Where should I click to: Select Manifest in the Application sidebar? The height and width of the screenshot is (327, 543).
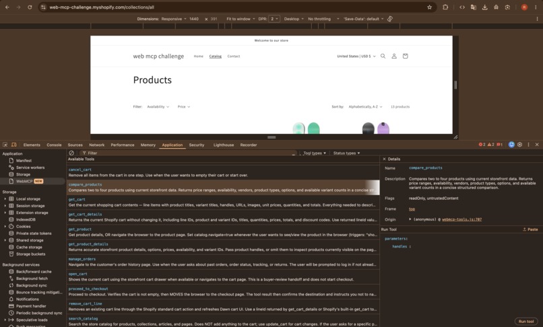coord(24,161)
